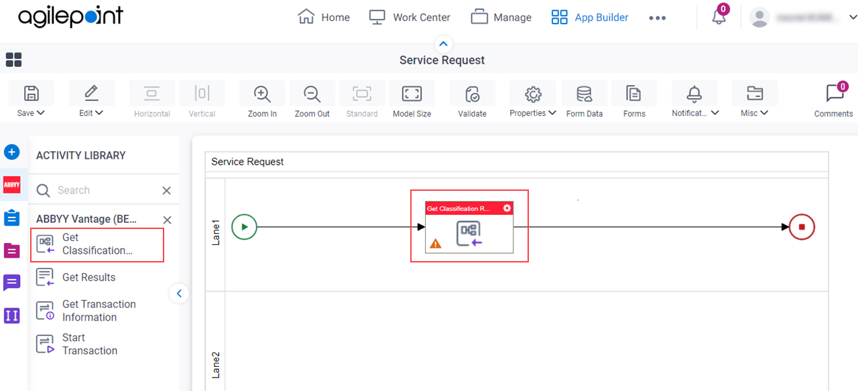Open the Save dropdown
Image resolution: width=858 pixels, height=391 pixels.
pos(31,101)
